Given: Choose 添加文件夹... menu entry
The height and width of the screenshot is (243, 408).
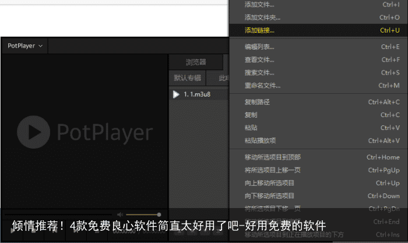Looking at the screenshot, I should 262,17.
